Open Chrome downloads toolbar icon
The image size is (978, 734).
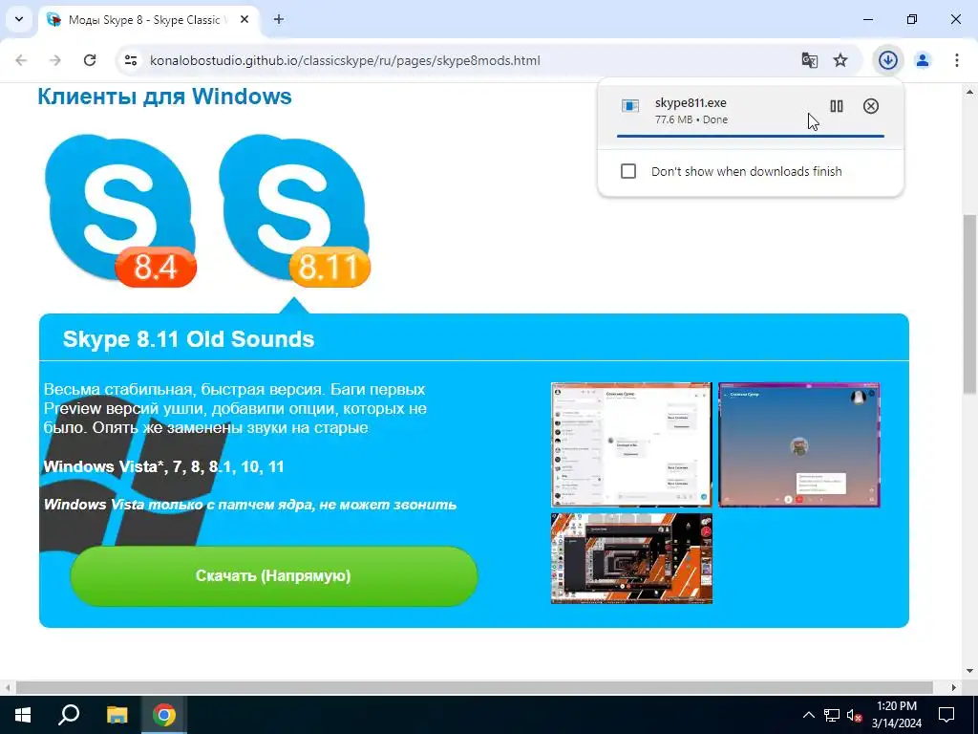click(x=887, y=60)
